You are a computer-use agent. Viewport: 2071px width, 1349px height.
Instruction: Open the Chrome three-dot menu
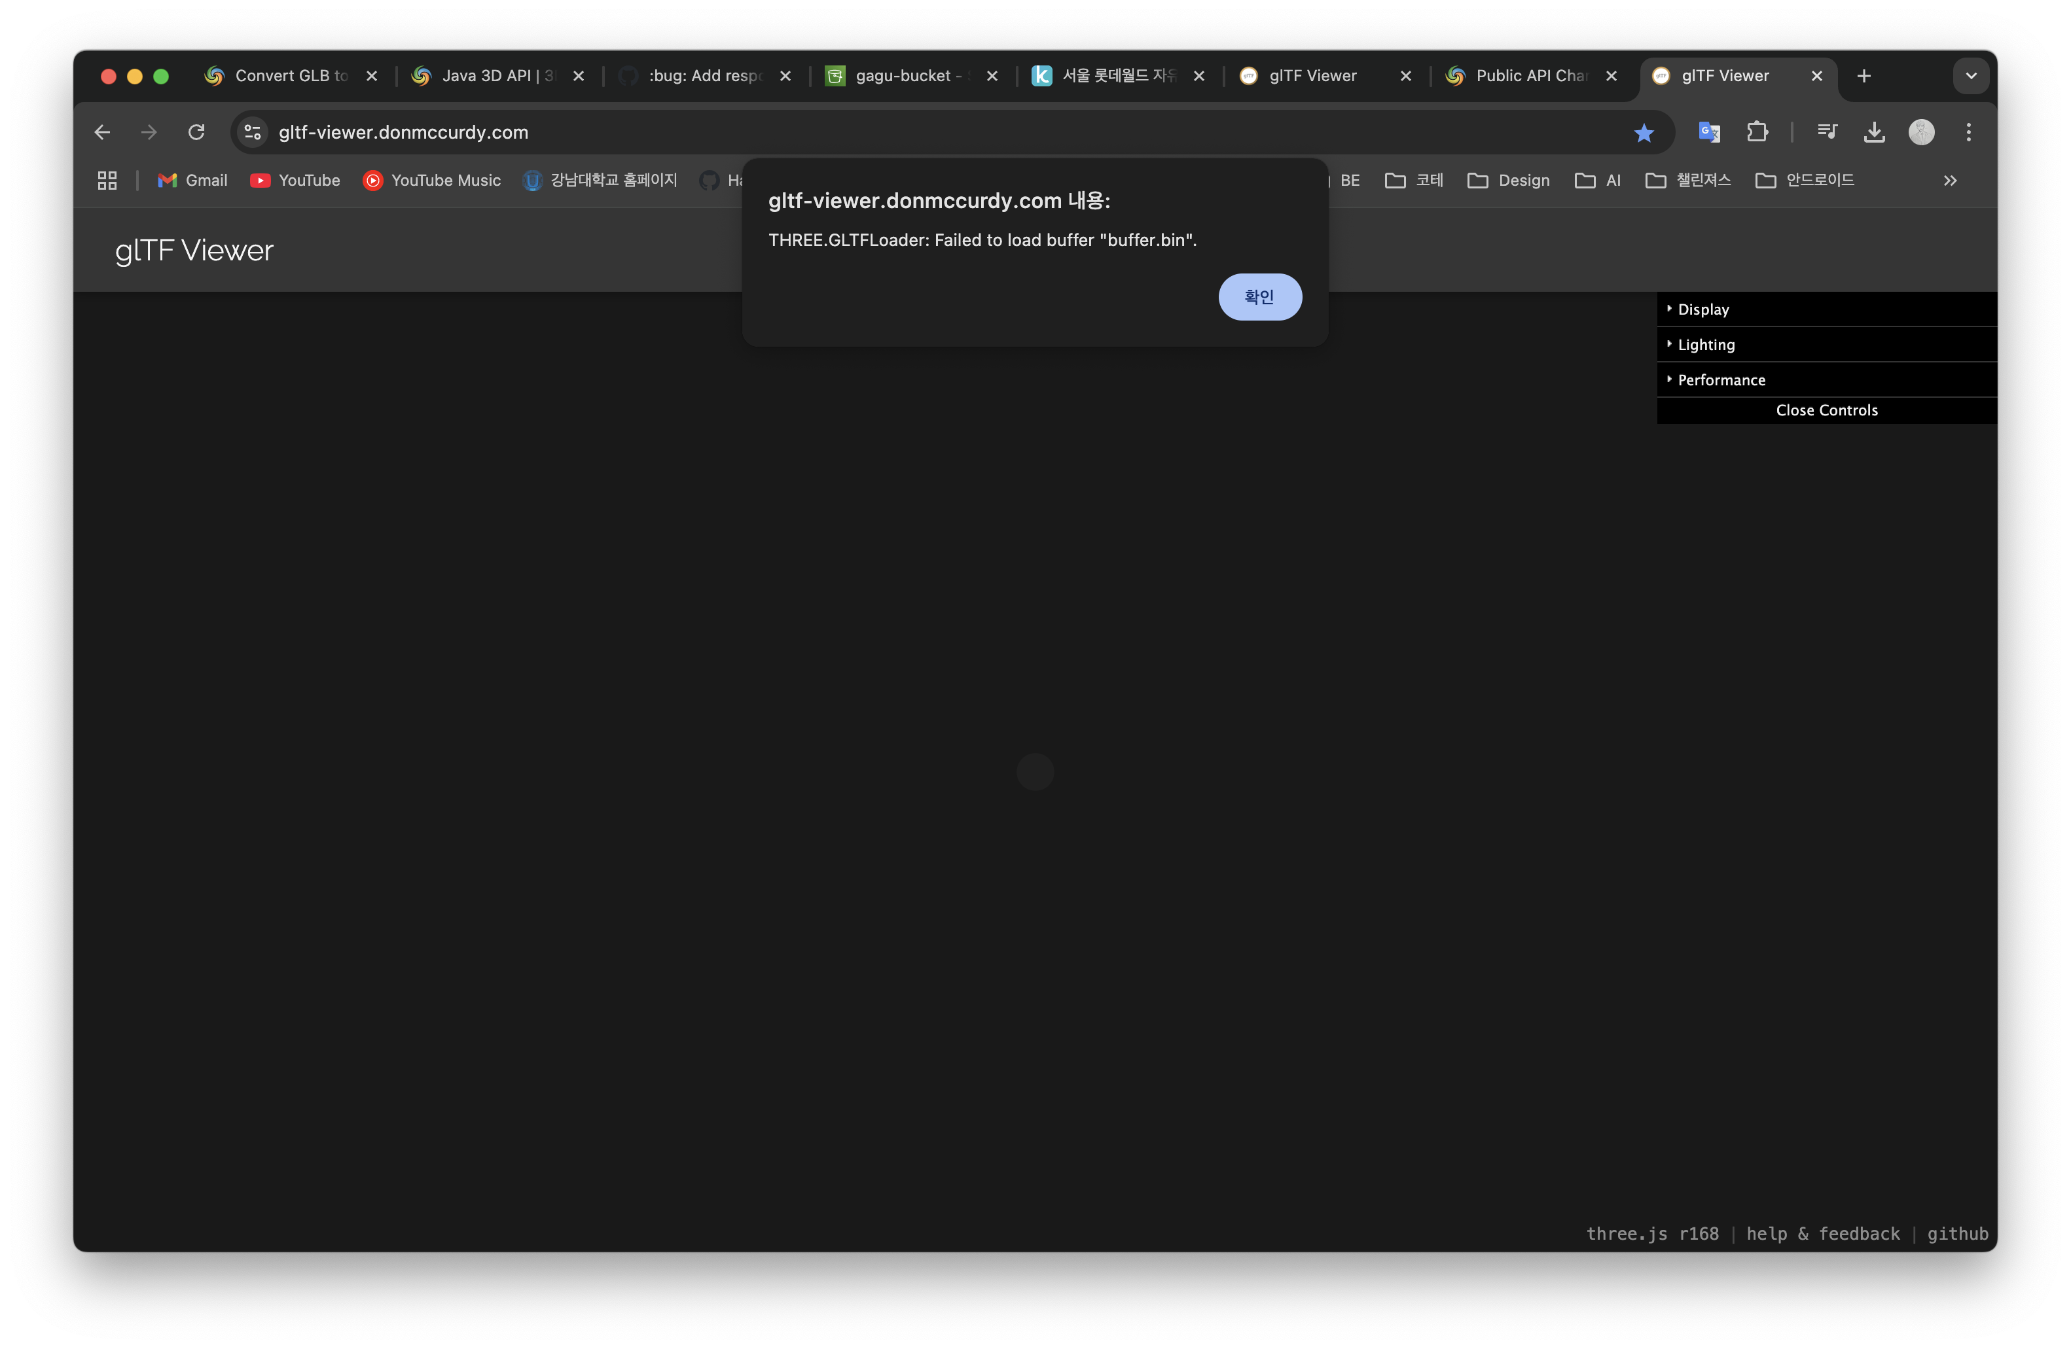pyautogui.click(x=1968, y=132)
